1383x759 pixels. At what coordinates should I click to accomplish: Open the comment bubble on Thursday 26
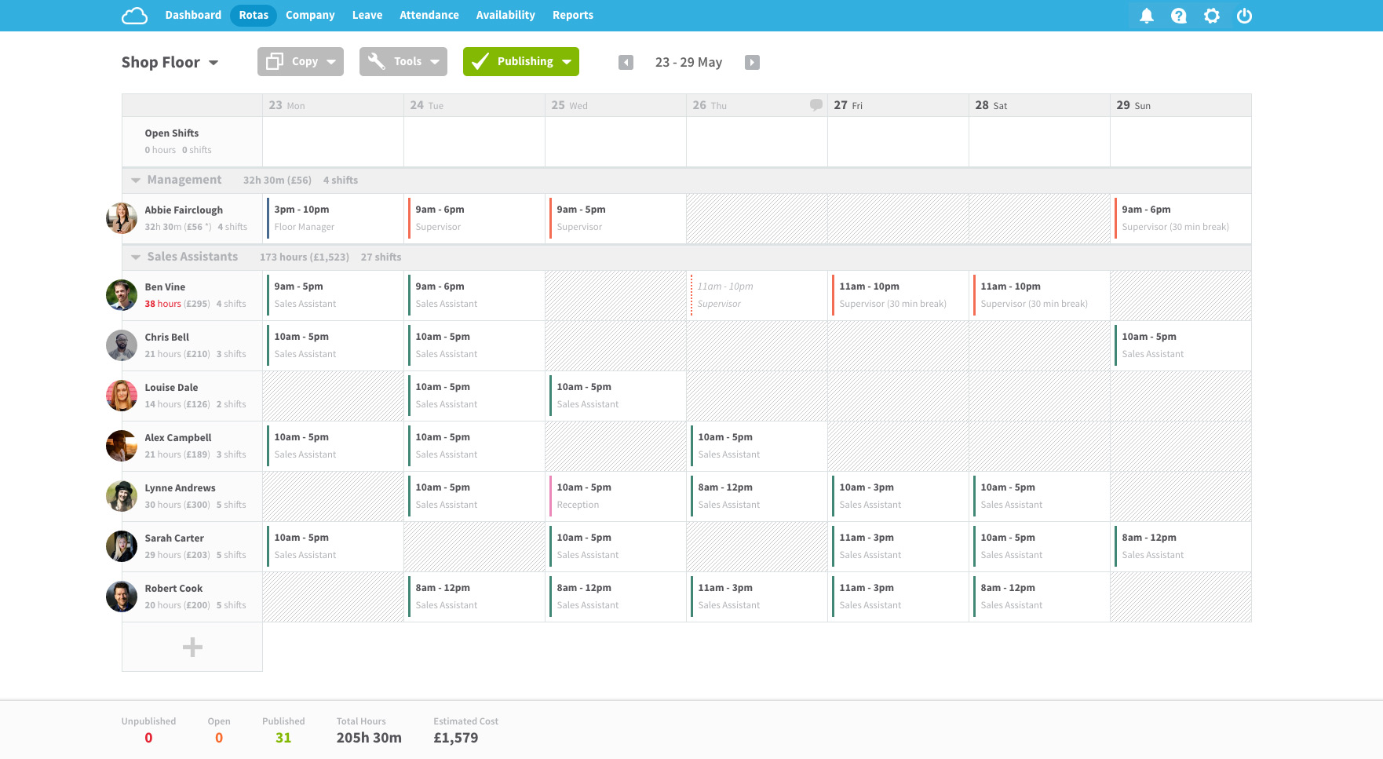click(816, 104)
